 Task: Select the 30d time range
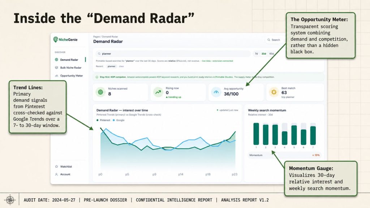coord(263,54)
